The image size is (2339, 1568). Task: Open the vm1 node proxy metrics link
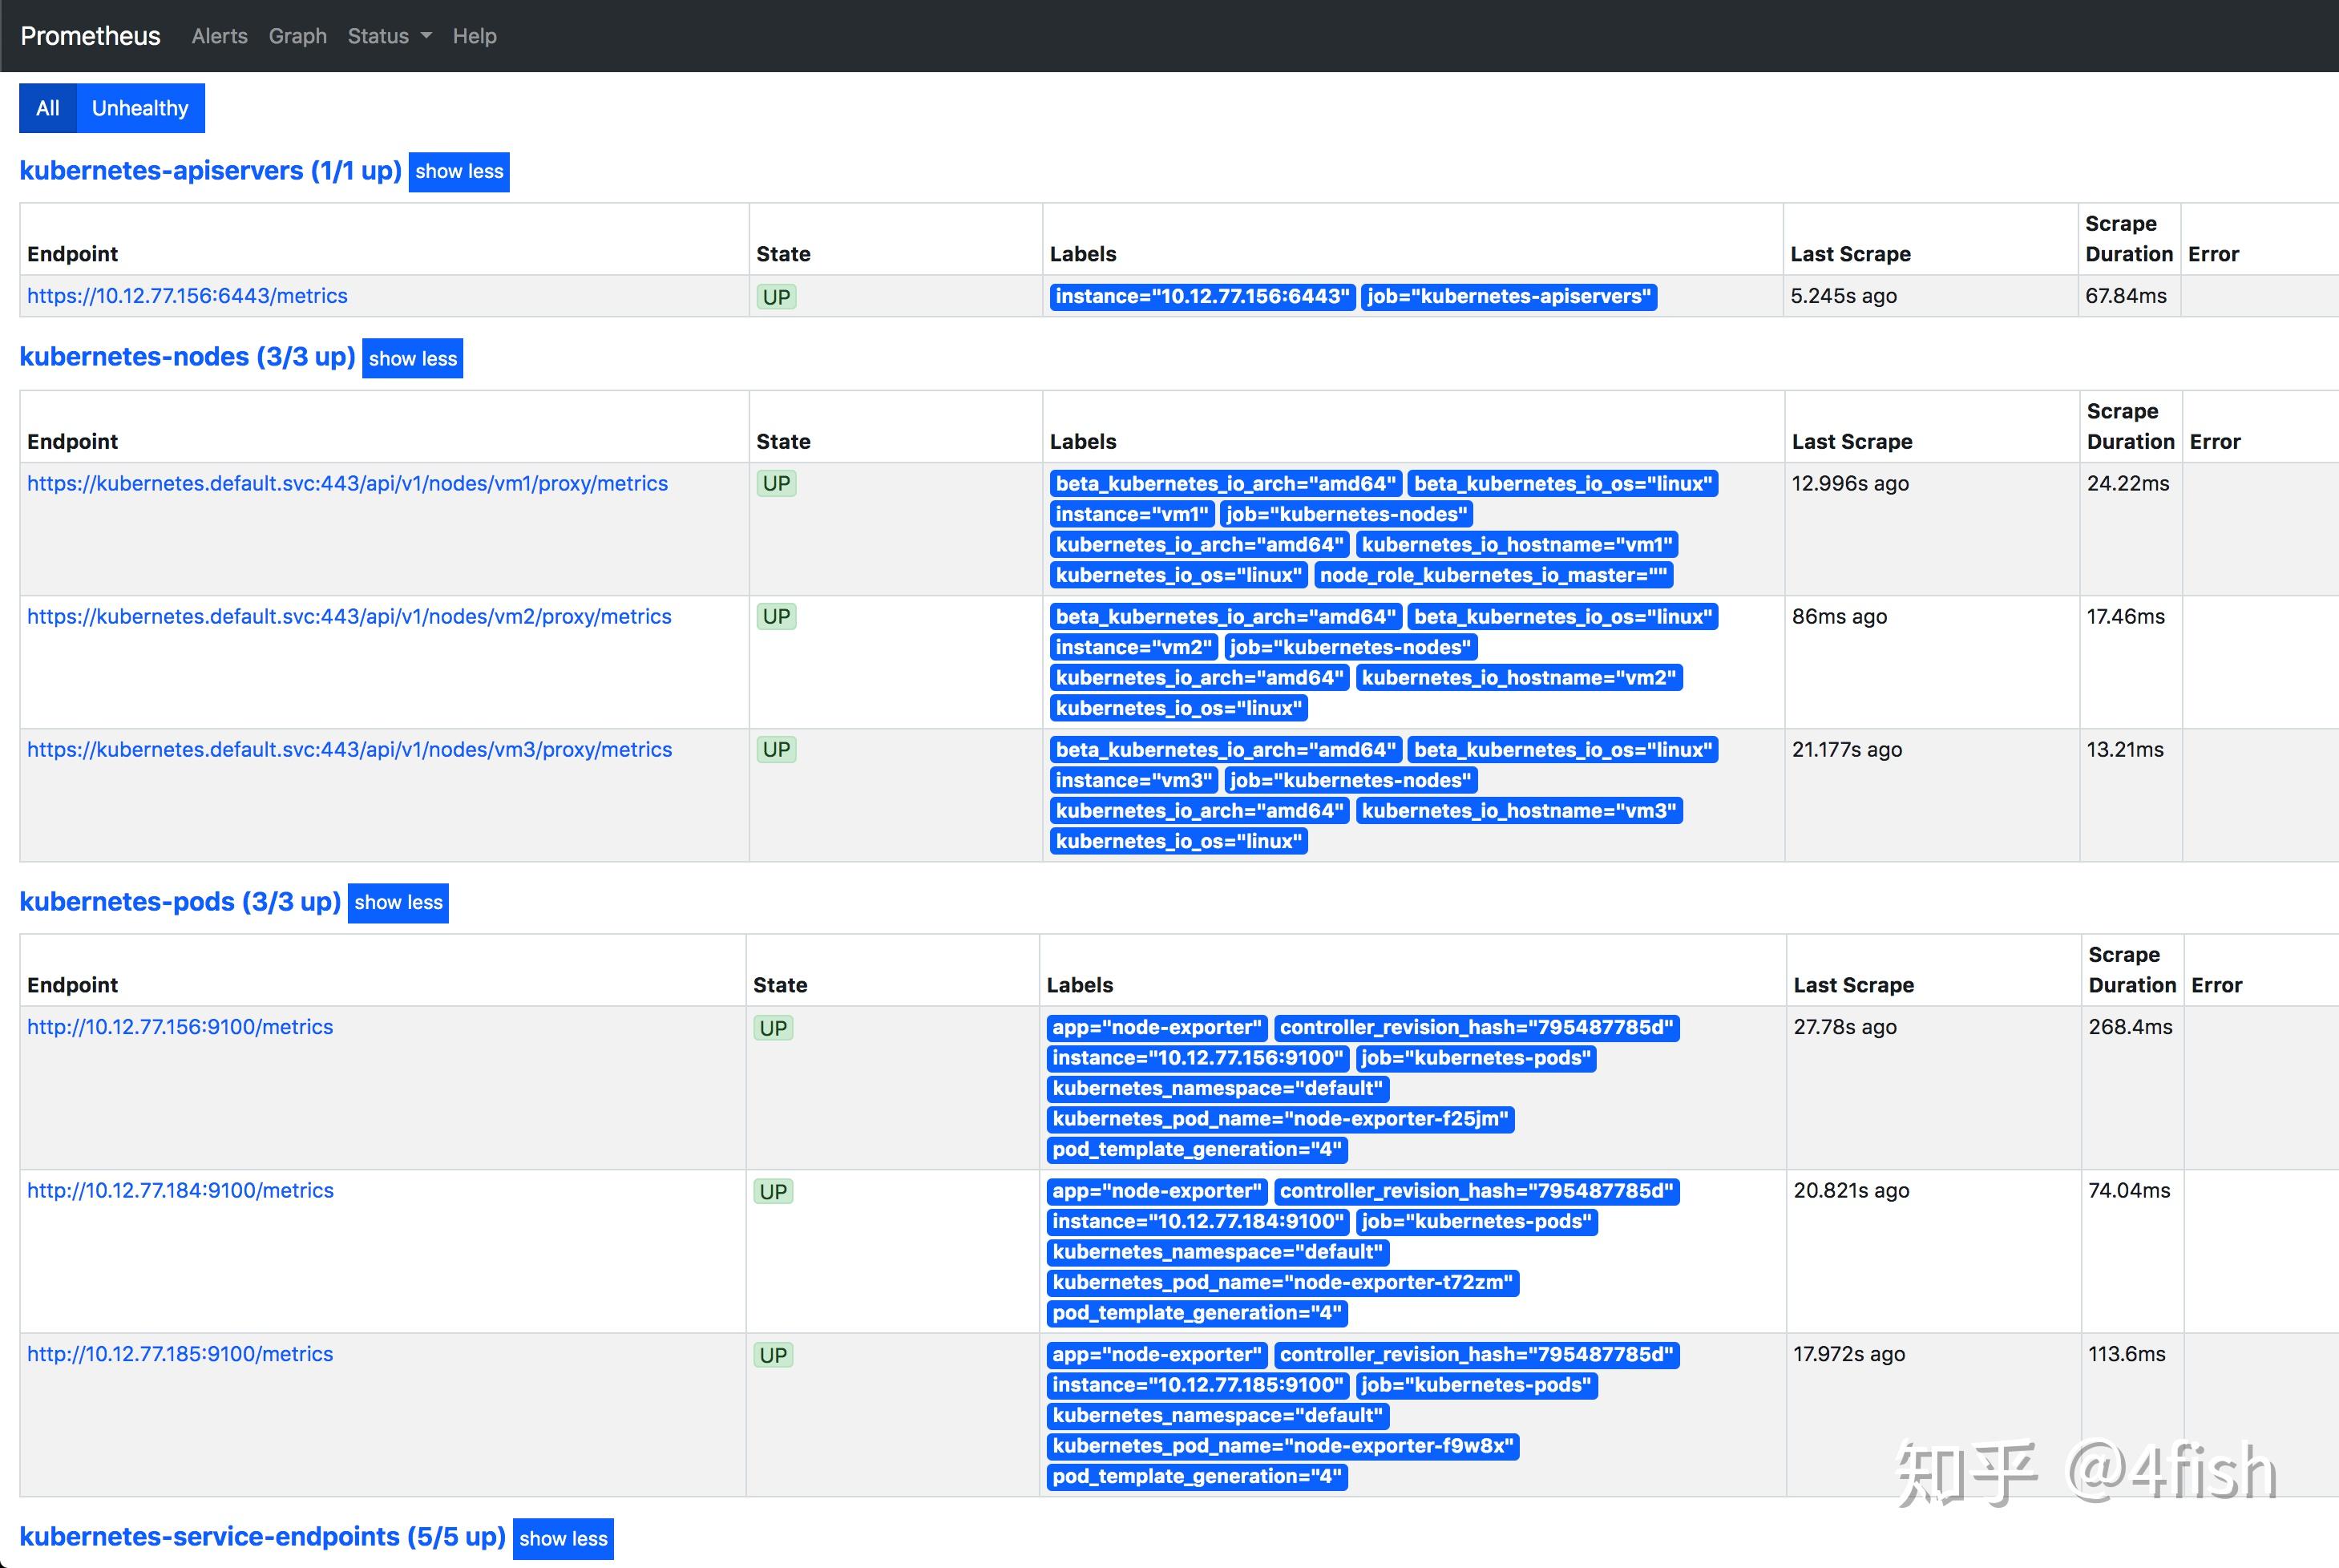pyautogui.click(x=347, y=484)
